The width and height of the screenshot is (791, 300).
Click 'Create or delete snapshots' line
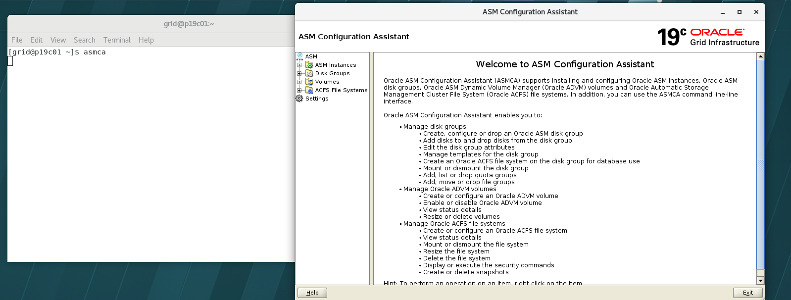(466, 272)
